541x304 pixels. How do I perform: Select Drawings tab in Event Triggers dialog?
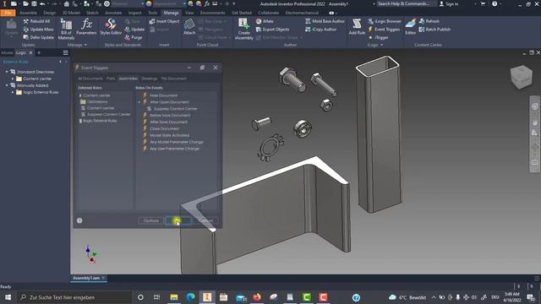(x=149, y=79)
